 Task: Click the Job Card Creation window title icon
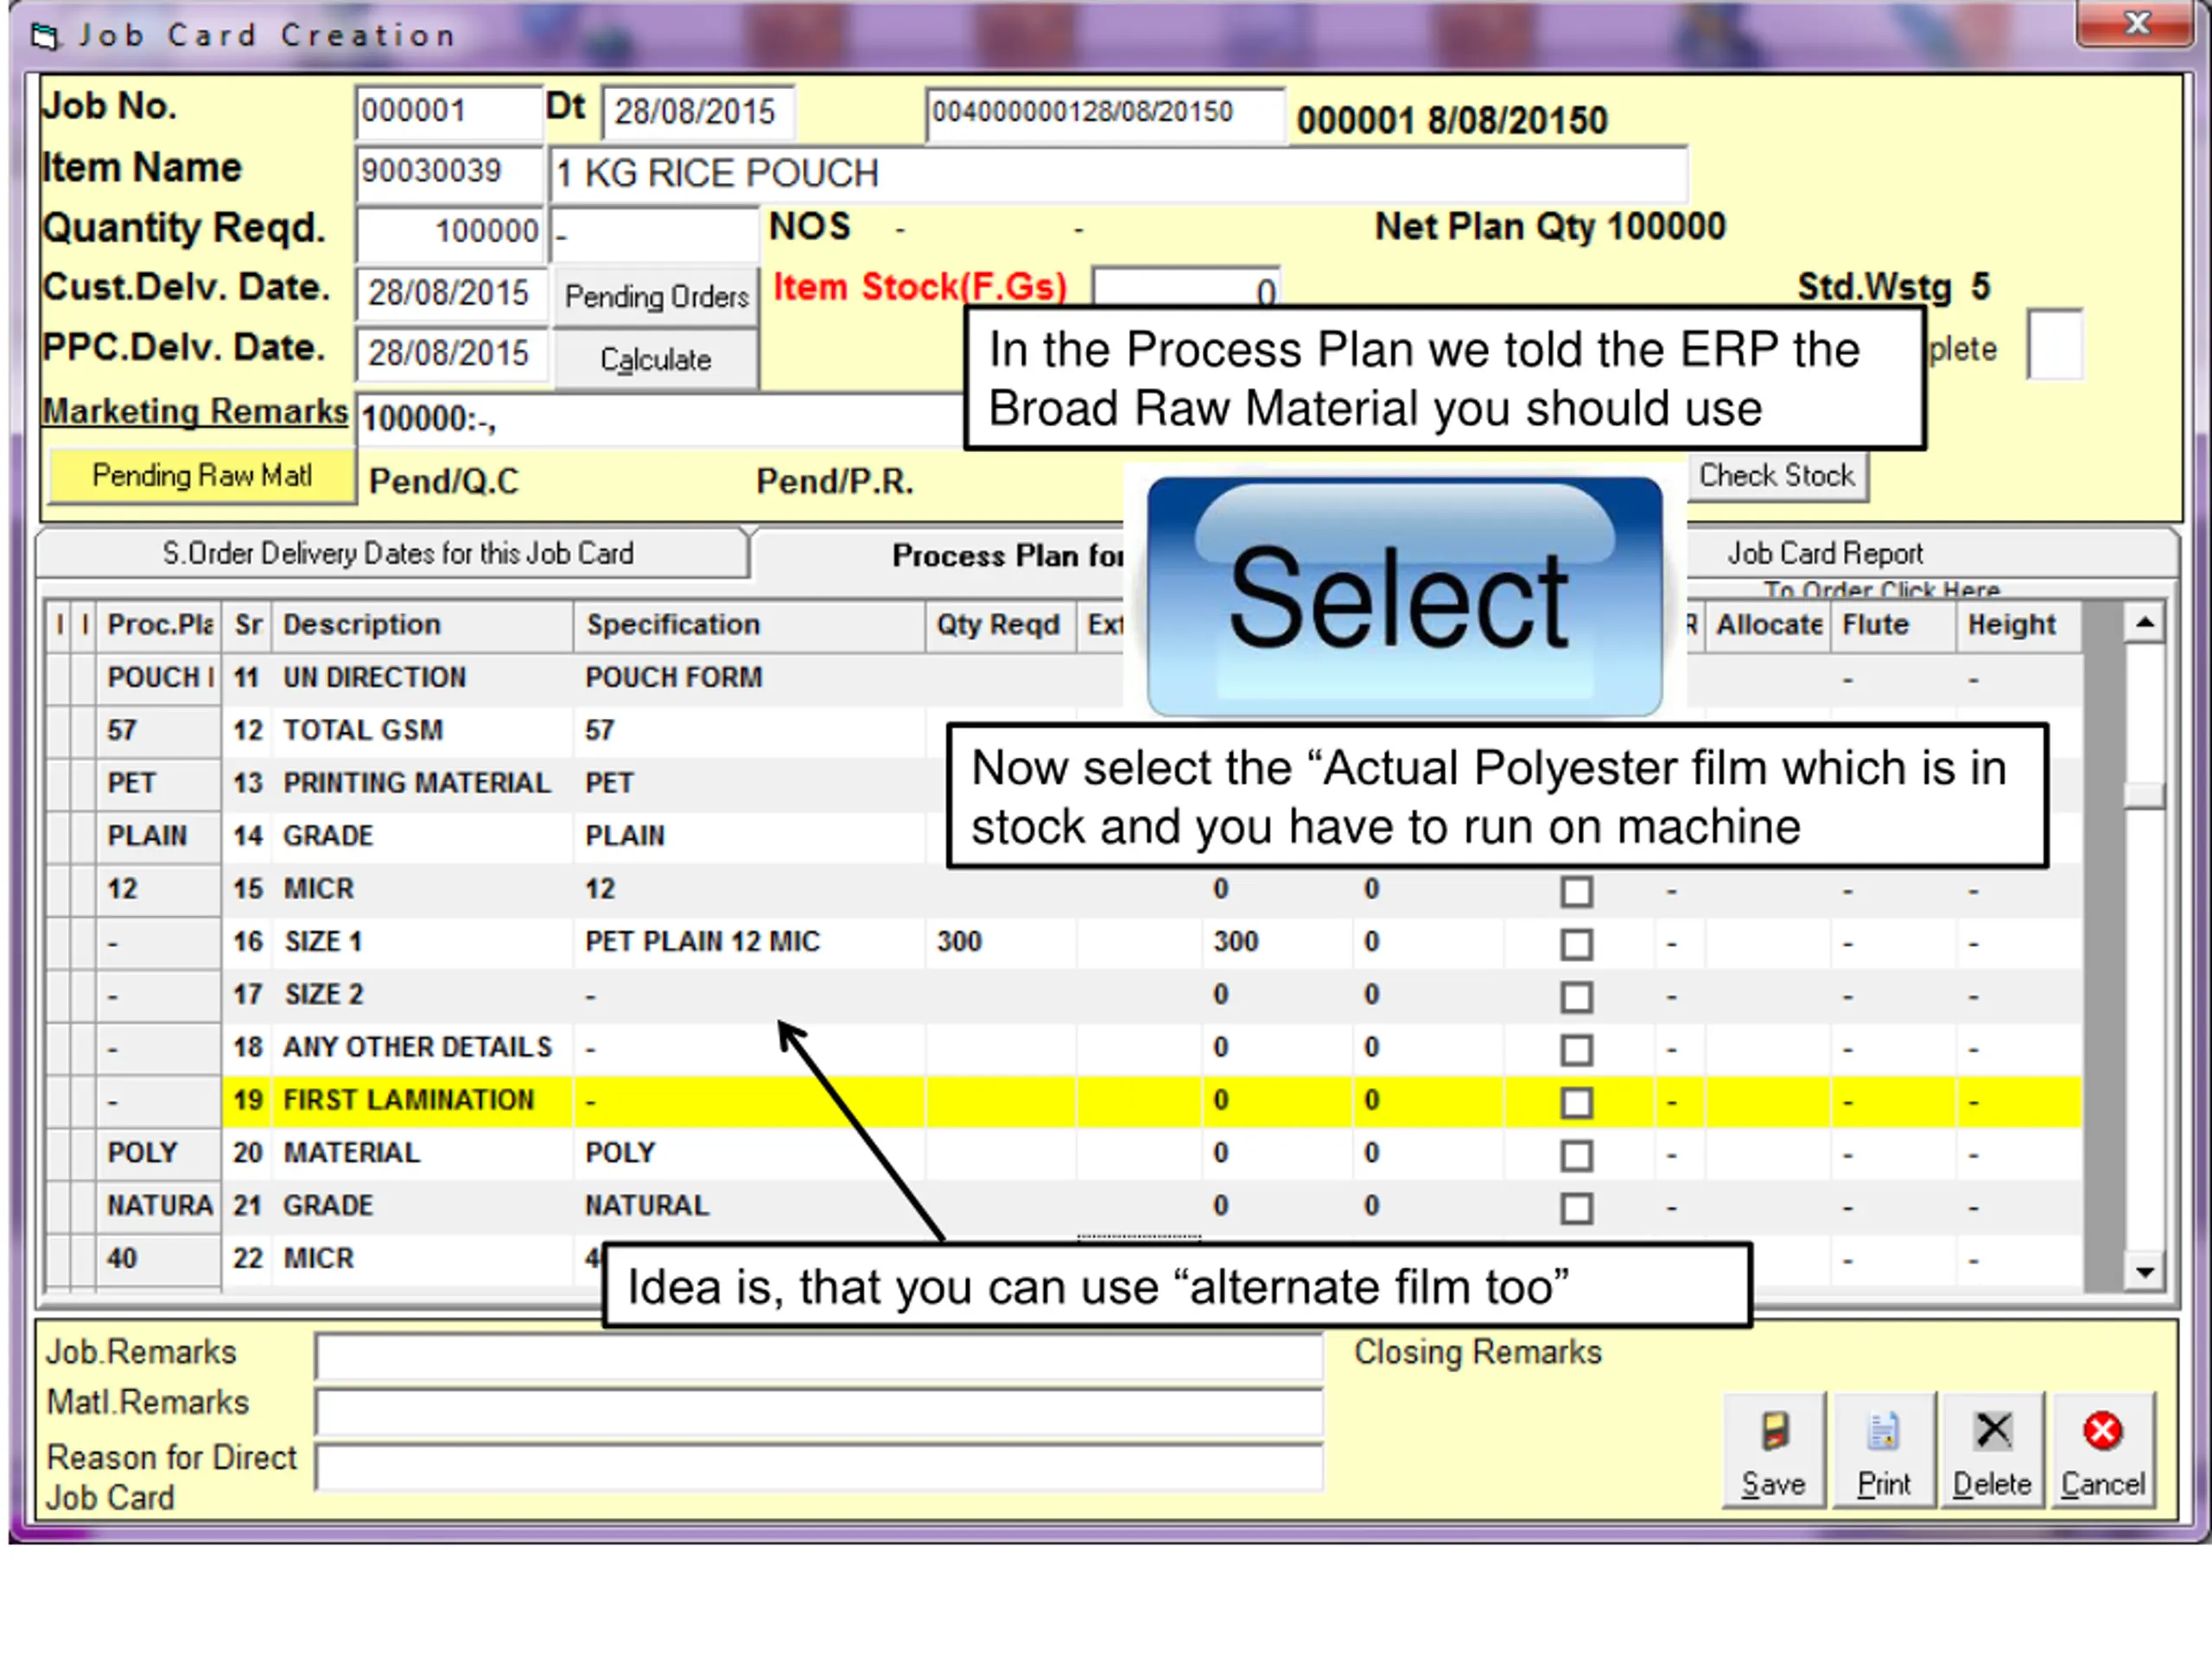[44, 37]
